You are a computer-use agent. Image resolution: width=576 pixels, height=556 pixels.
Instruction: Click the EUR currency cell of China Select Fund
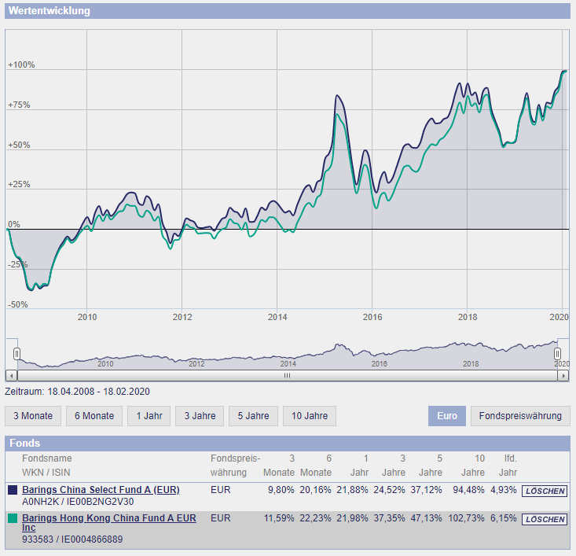[x=220, y=490]
